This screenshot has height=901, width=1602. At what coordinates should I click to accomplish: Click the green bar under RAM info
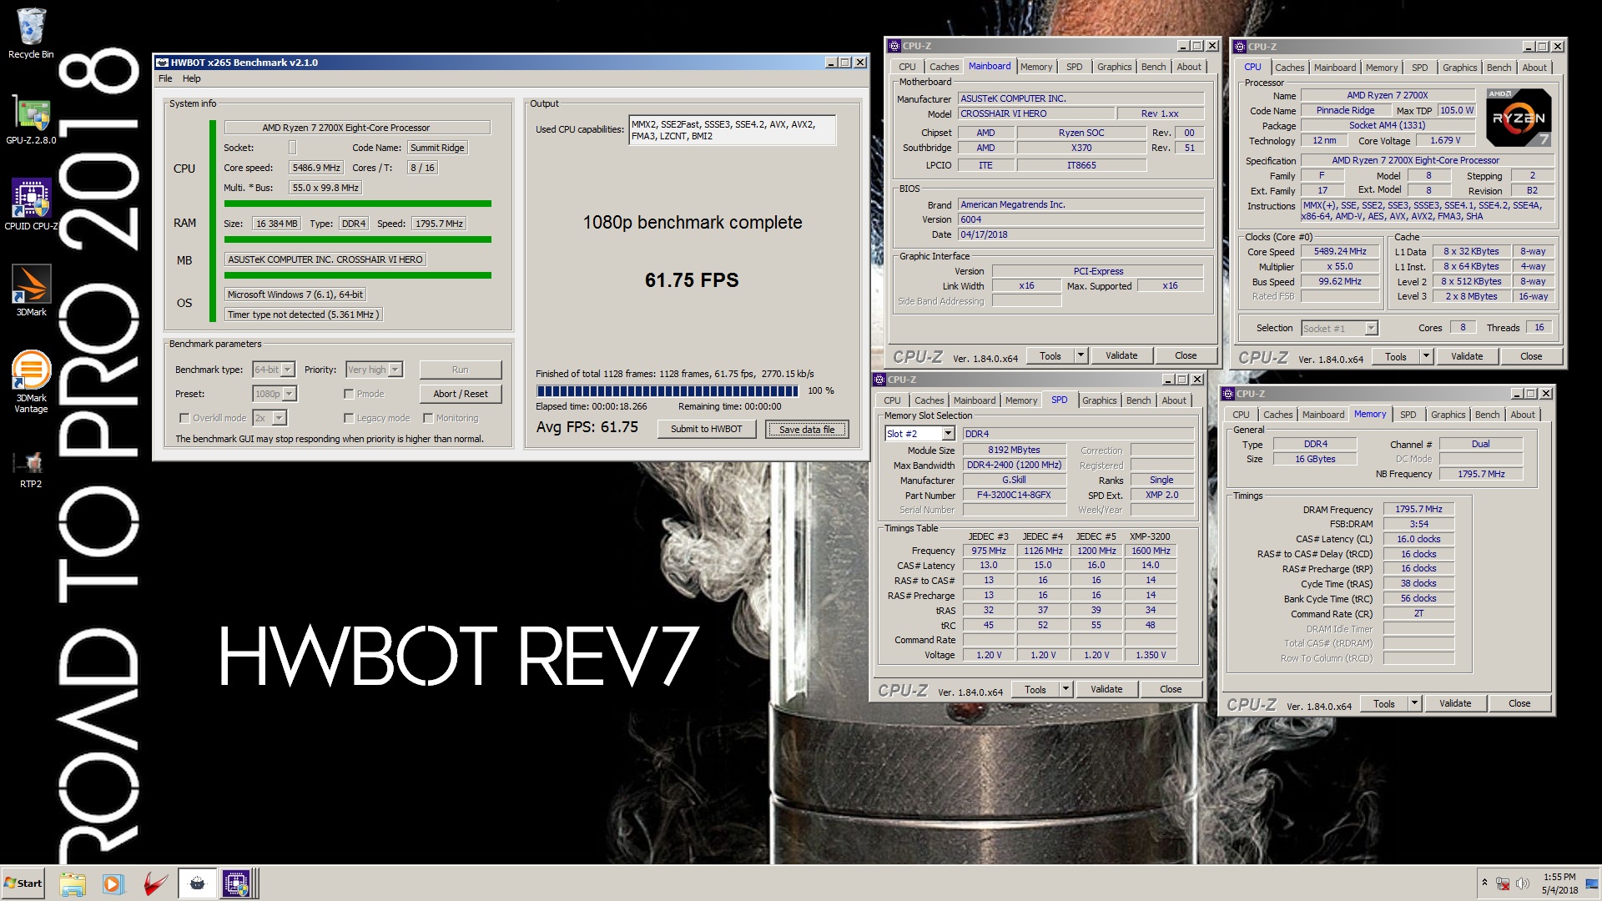tap(357, 239)
